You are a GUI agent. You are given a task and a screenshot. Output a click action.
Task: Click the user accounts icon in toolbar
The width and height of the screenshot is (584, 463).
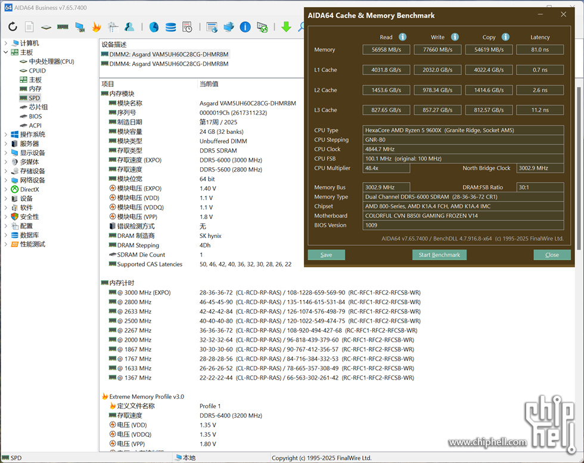click(x=130, y=27)
